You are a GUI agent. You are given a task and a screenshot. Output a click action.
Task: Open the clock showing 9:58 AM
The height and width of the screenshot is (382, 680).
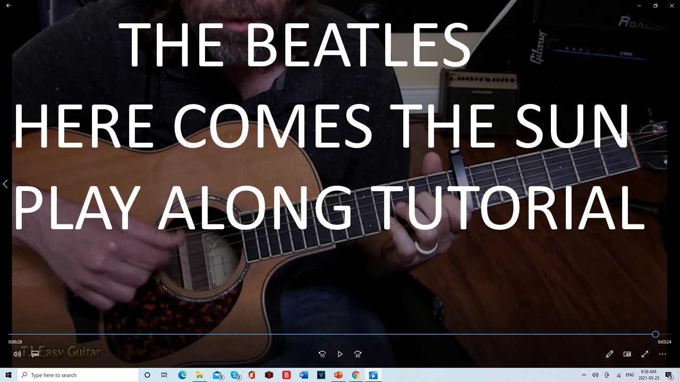click(x=649, y=375)
